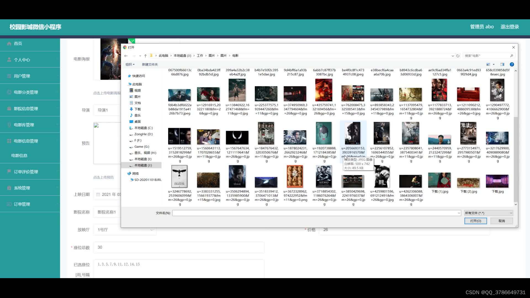Open the 系统管理 sidebar menu
Screen dimensions: 530x298
click(30, 188)
